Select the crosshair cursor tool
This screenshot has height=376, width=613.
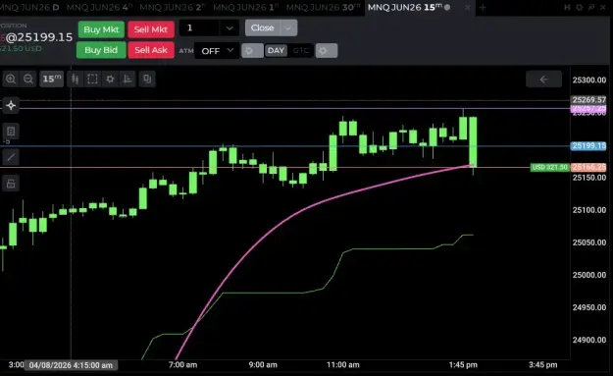[x=11, y=105]
